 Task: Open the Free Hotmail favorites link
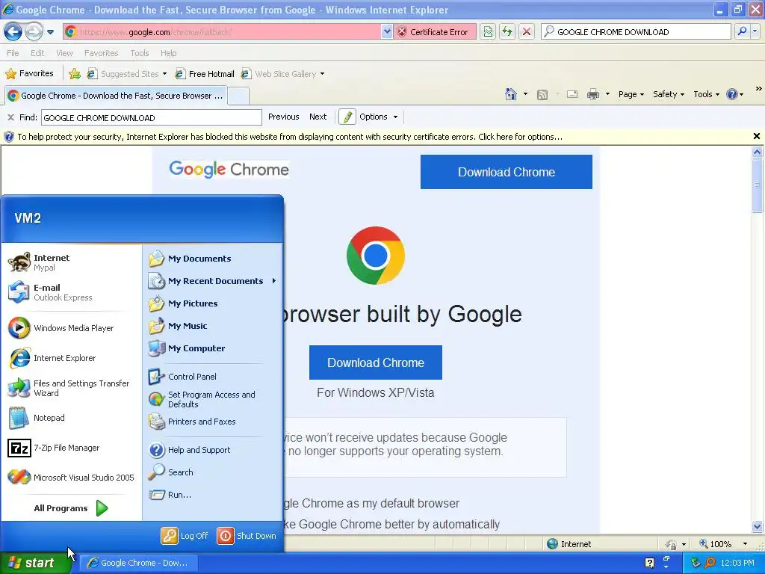tap(205, 74)
